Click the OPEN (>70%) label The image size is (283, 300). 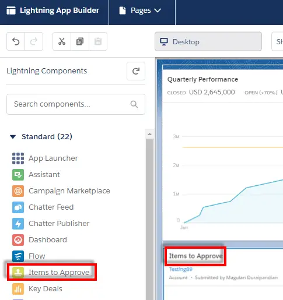[x=261, y=93]
